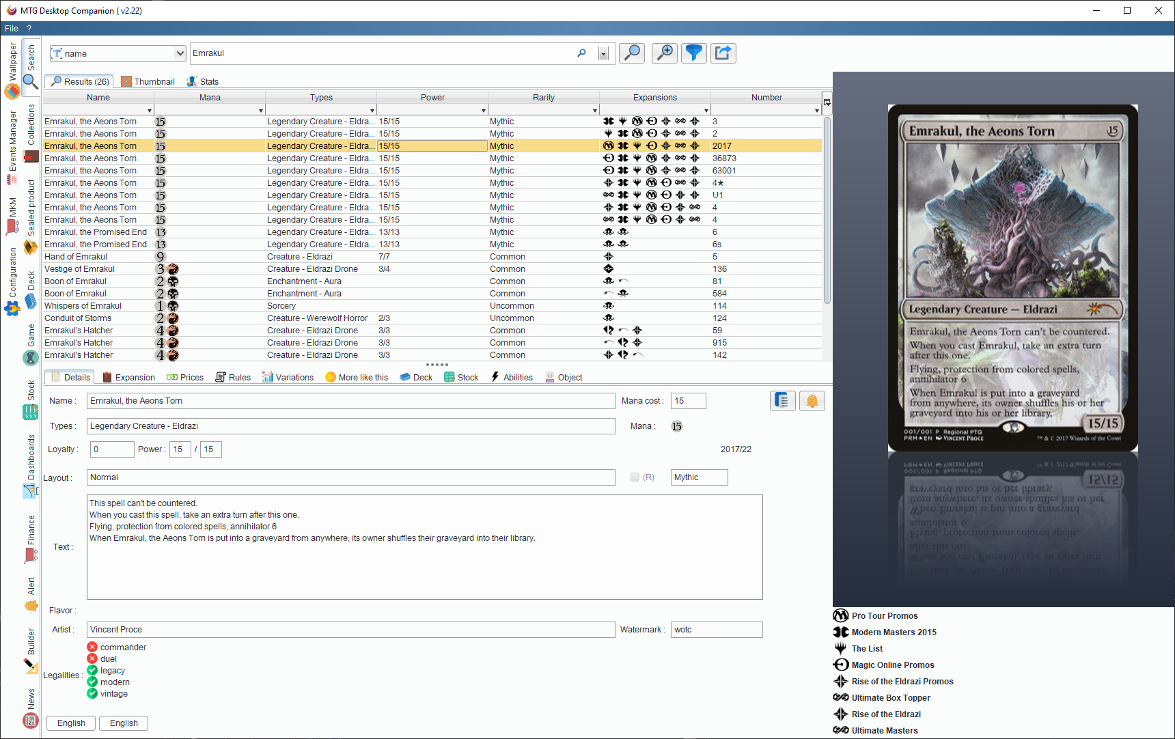Image resolution: width=1175 pixels, height=739 pixels.
Task: Open the Dashboards module
Action: point(31,466)
